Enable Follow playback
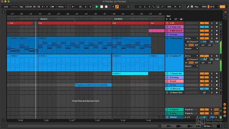229x129 pixels. tap(14, 7)
